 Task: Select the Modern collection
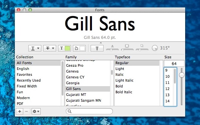click(x=38, y=98)
